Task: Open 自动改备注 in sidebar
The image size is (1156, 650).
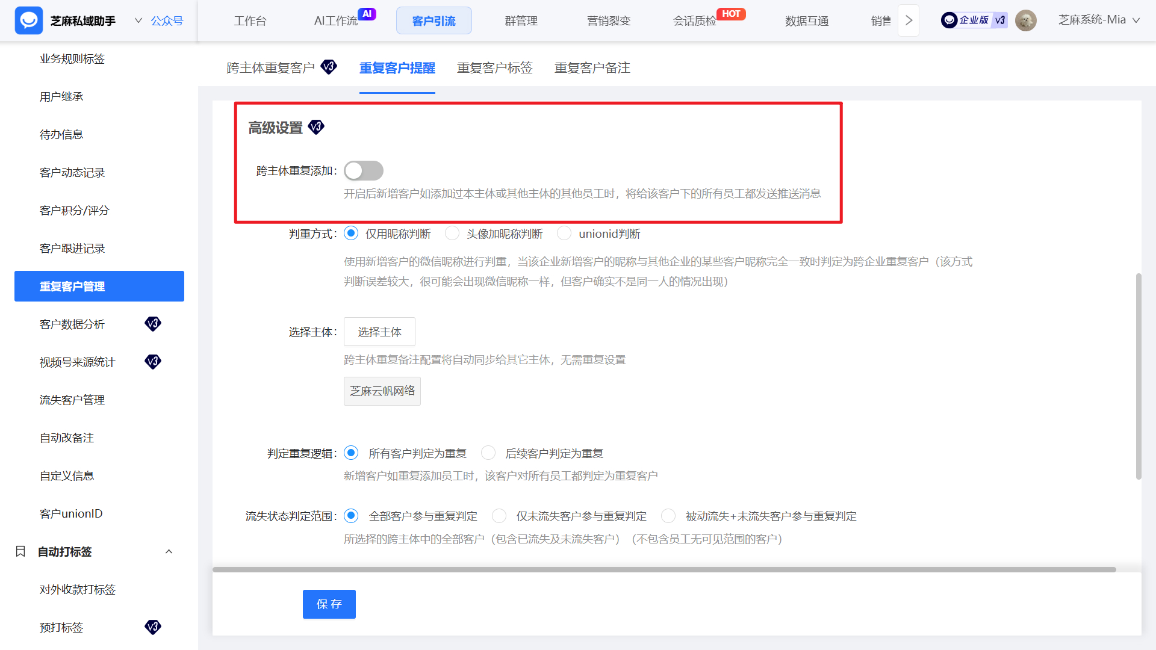Action: tap(67, 438)
